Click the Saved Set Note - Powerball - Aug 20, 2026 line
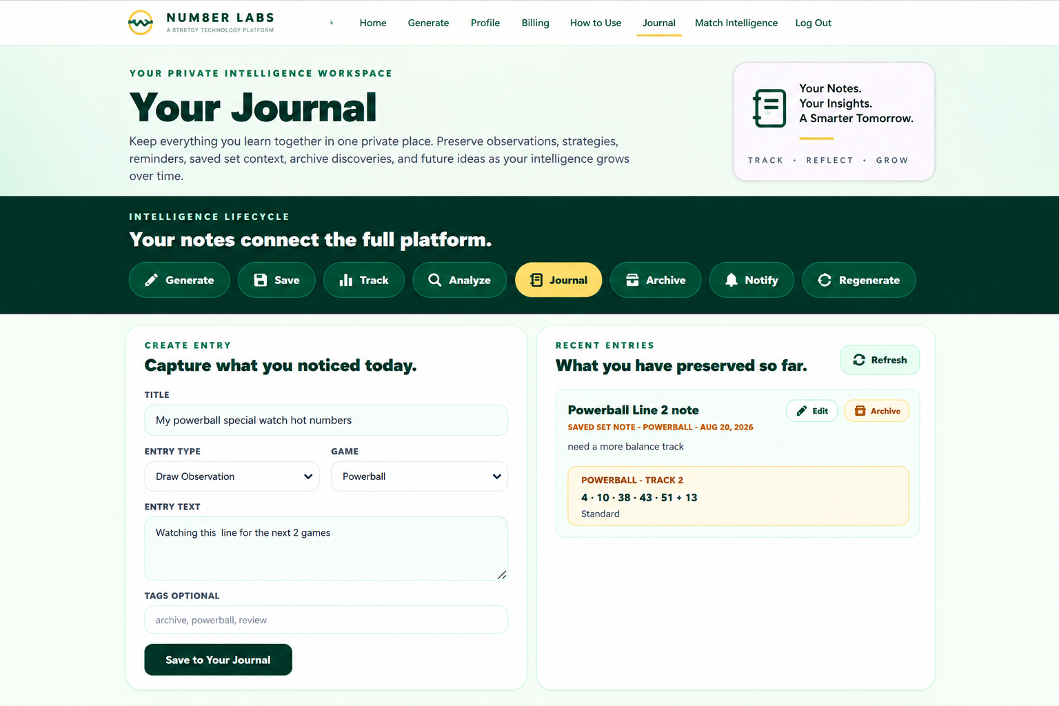This screenshot has height=706, width=1059. (660, 427)
